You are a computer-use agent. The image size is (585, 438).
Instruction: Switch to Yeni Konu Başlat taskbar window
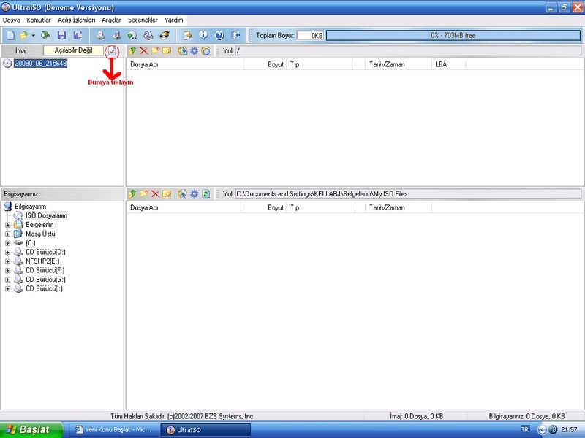tap(113, 430)
